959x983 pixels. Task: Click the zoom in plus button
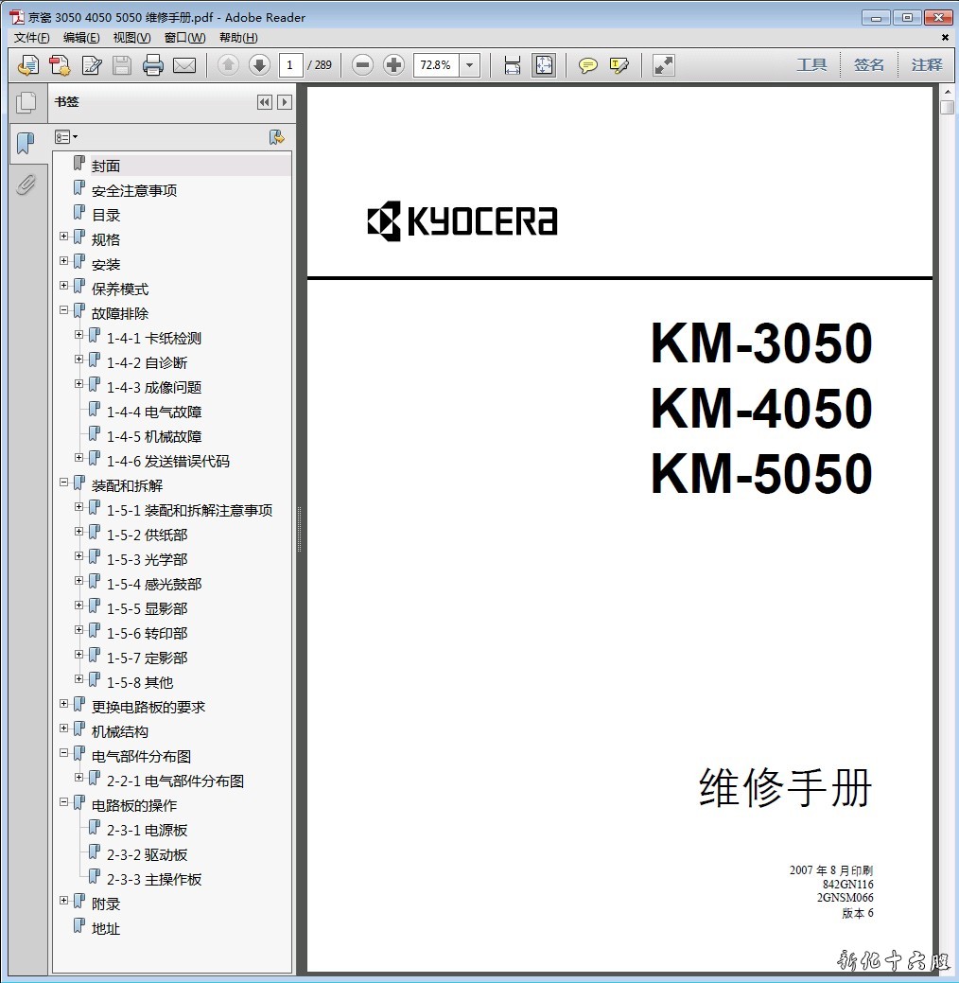[393, 65]
